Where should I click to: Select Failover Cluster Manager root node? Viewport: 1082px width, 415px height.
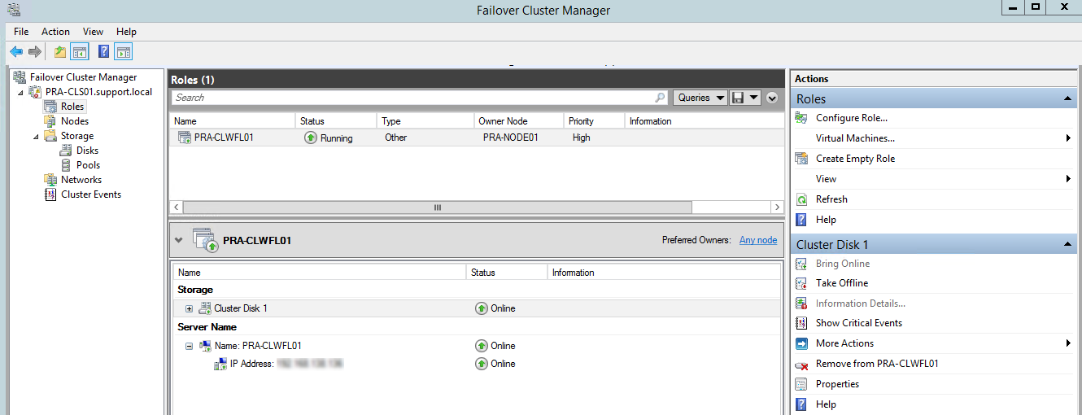click(x=84, y=77)
